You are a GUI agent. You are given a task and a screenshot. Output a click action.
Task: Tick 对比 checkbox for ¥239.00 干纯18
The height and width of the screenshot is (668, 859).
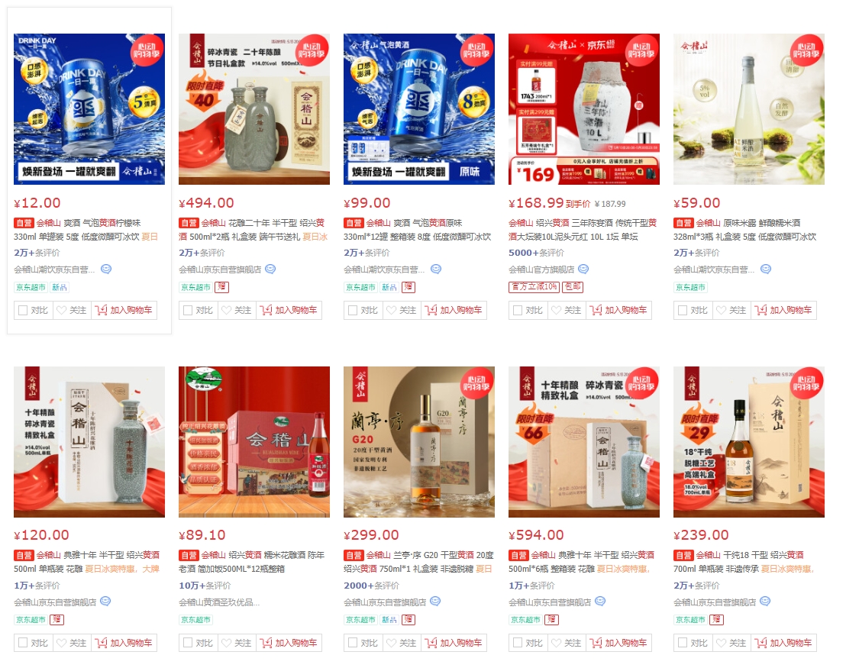[x=682, y=643]
